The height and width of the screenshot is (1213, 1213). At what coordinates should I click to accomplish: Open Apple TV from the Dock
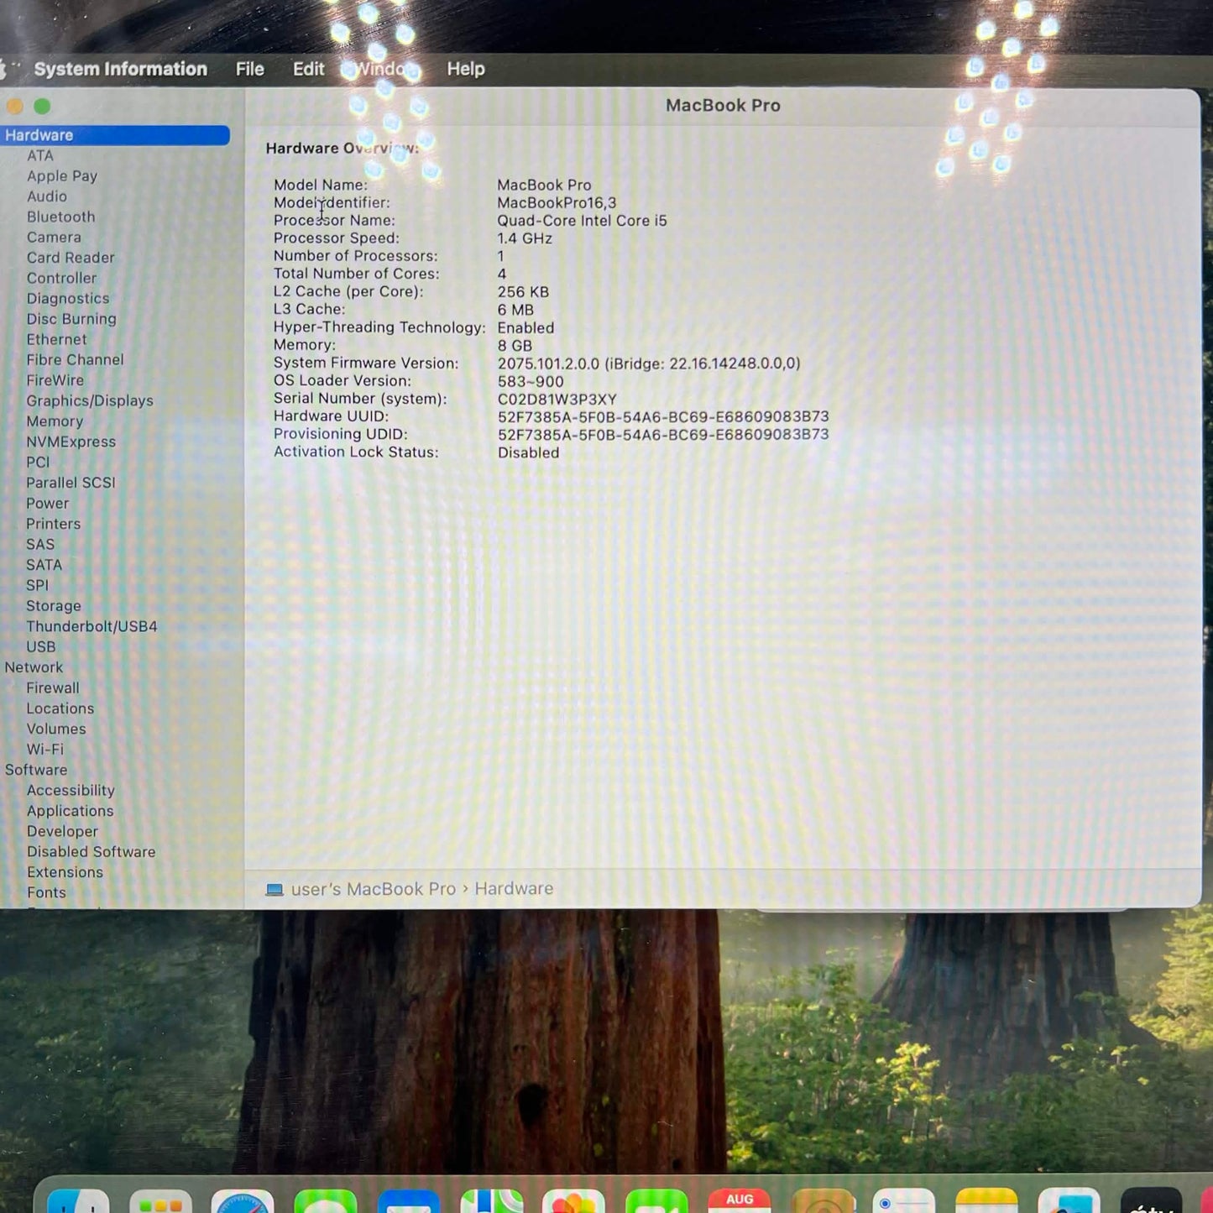1151,1202
